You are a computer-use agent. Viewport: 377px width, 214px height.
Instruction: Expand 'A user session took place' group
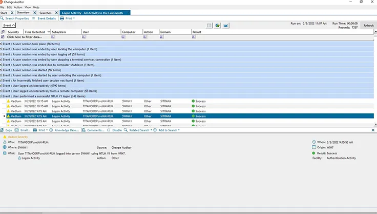point(1,44)
